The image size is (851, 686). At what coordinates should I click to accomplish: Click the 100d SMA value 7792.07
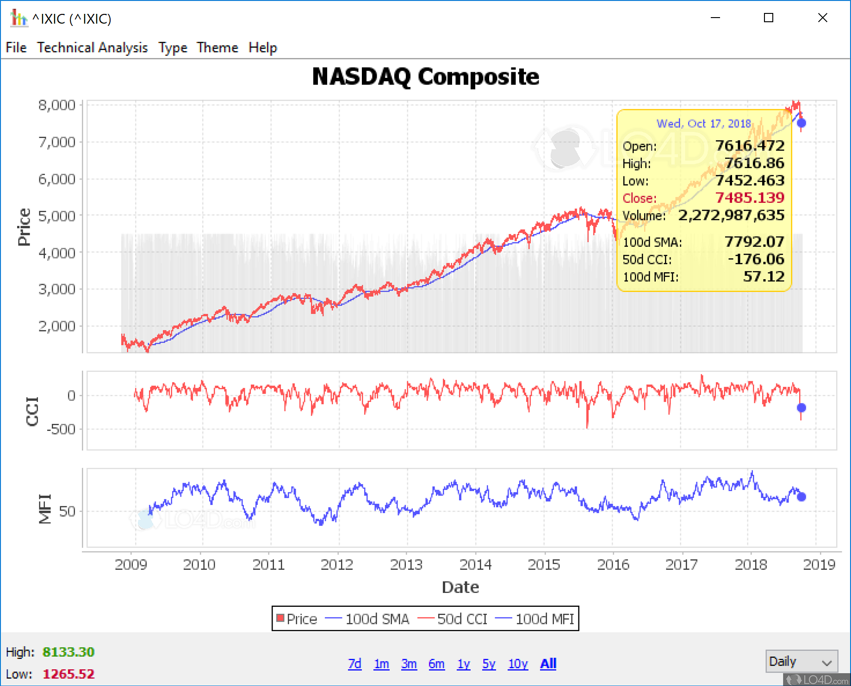(755, 242)
